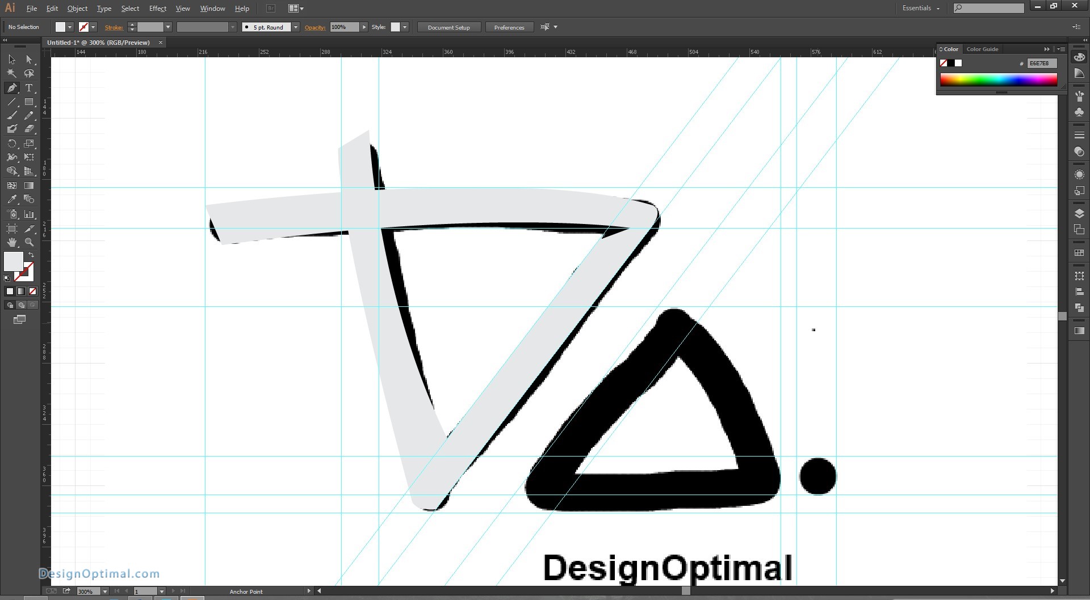The image size is (1090, 600).
Task: Select the Artboard tool
Action: click(12, 229)
